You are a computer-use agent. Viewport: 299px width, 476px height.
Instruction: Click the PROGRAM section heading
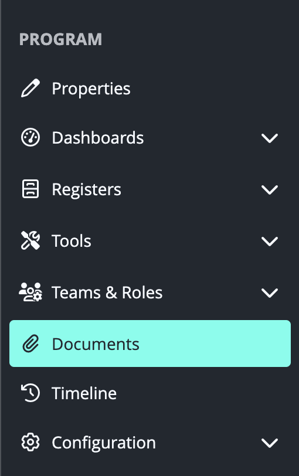point(61,39)
